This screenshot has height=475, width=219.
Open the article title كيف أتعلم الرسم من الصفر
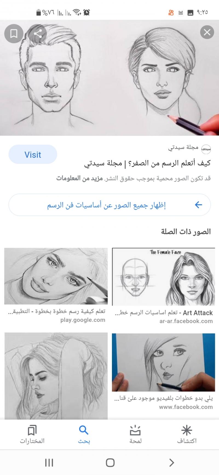click(148, 164)
